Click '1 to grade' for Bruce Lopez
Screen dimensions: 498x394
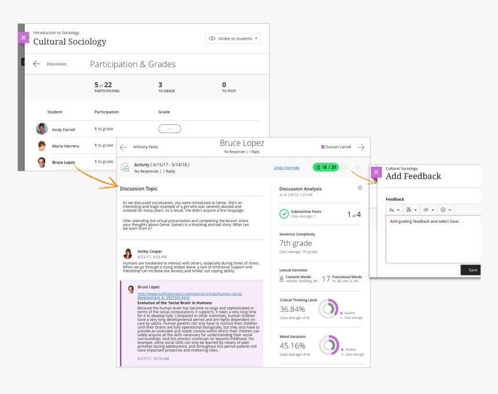click(104, 161)
